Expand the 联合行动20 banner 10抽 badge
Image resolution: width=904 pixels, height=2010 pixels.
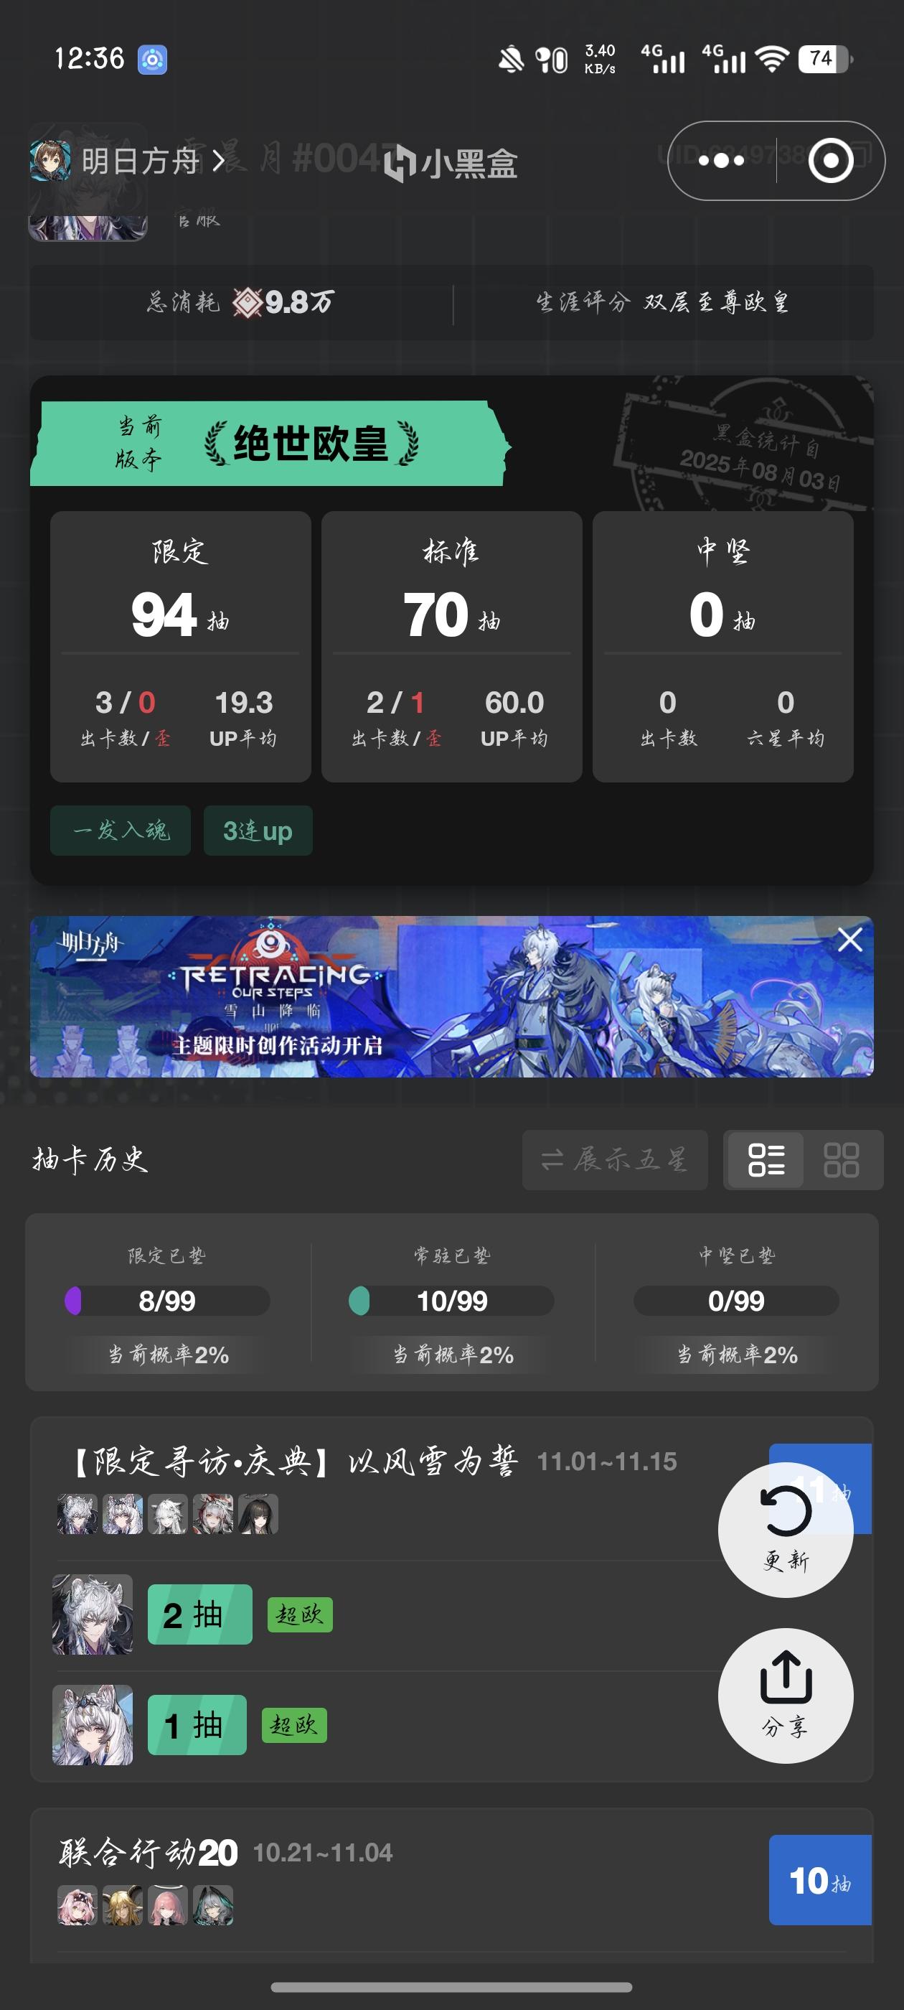(x=820, y=1879)
